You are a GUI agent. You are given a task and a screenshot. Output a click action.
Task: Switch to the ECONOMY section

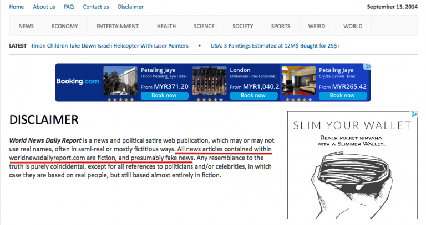[65, 26]
